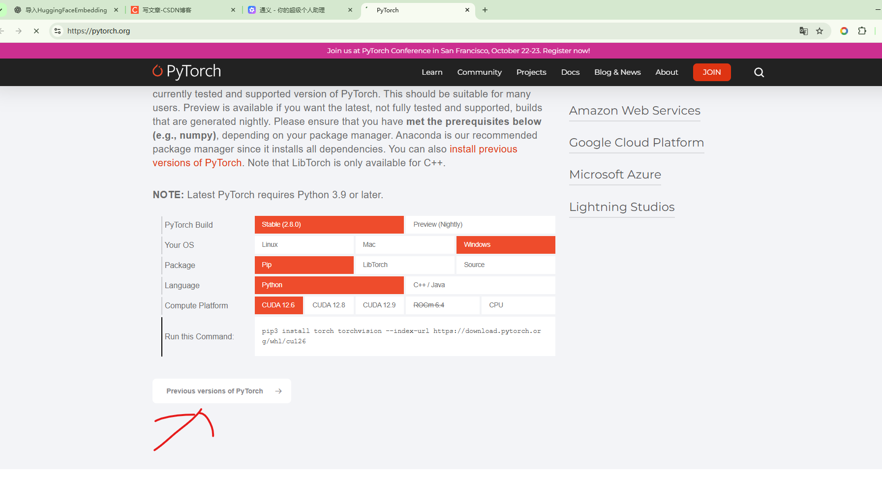Open the Docs menu
This screenshot has width=882, height=478.
coord(570,72)
